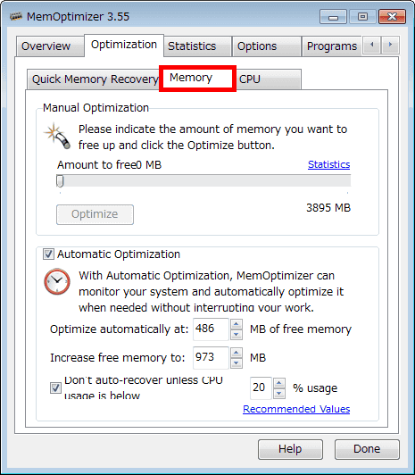Open the Statistics link in Manual Optimization
The width and height of the screenshot is (415, 475).
click(328, 164)
